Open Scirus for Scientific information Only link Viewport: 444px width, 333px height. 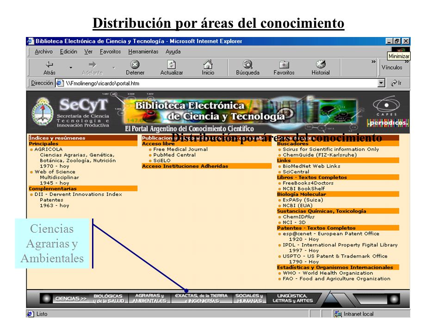coord(331,149)
